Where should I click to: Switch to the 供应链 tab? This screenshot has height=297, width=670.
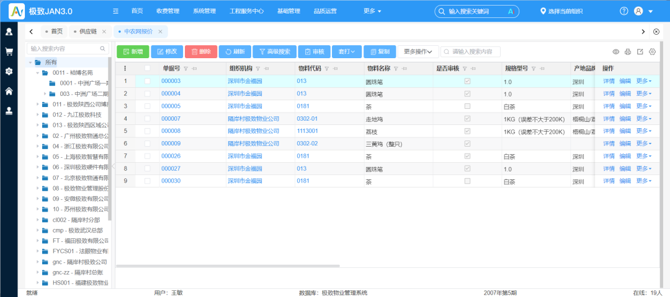pyautogui.click(x=88, y=32)
